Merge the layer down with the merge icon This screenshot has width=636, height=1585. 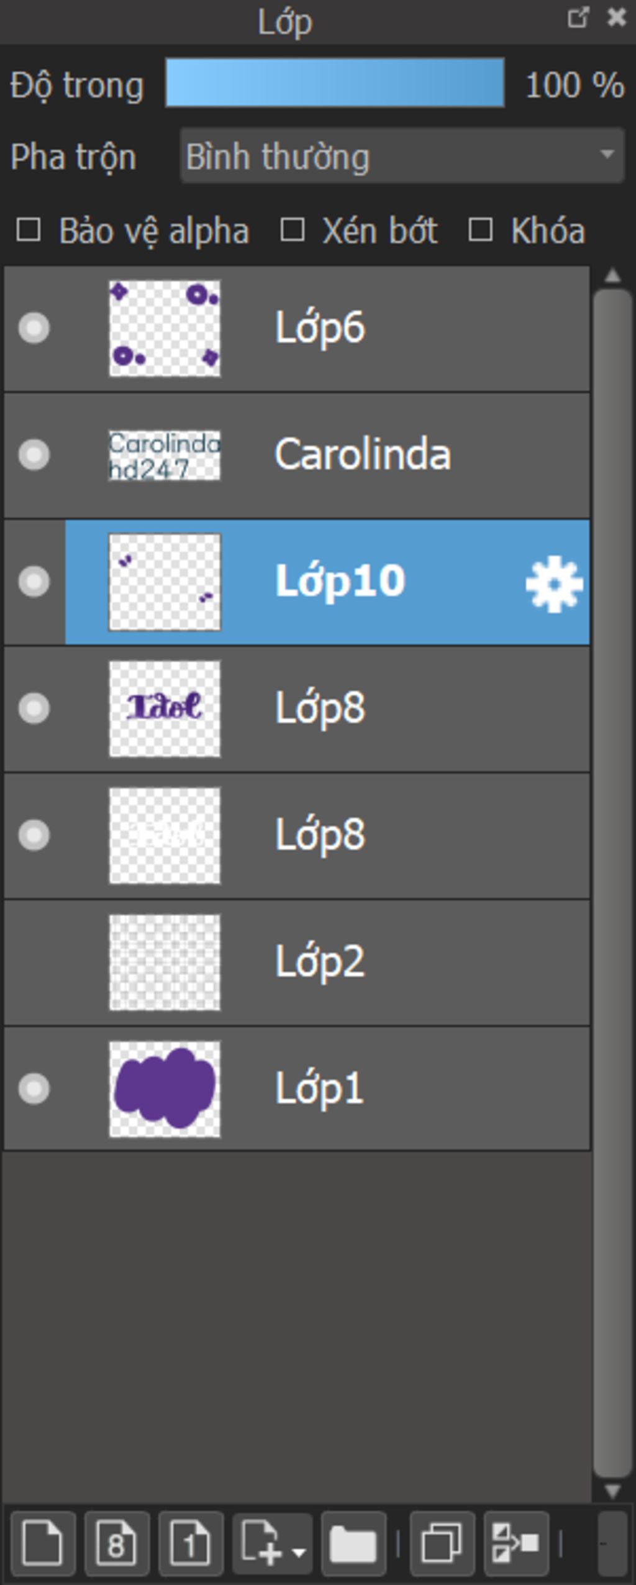click(516, 1543)
